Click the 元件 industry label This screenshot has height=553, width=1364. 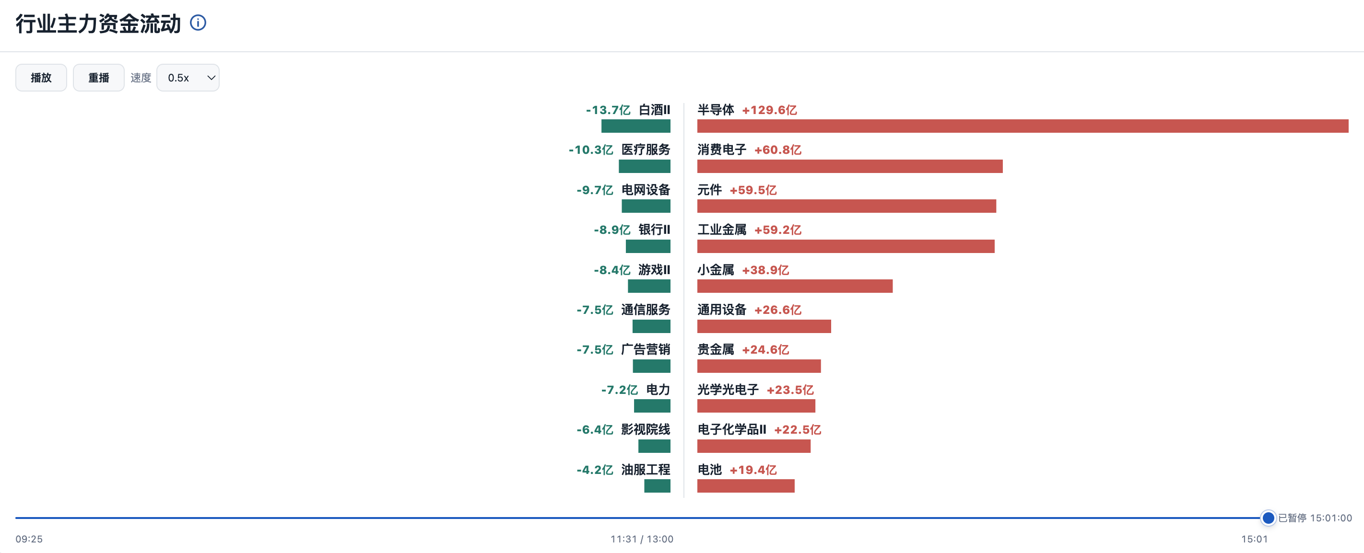709,190
